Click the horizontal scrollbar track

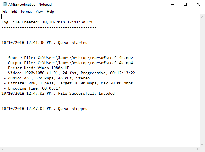click(99, 149)
